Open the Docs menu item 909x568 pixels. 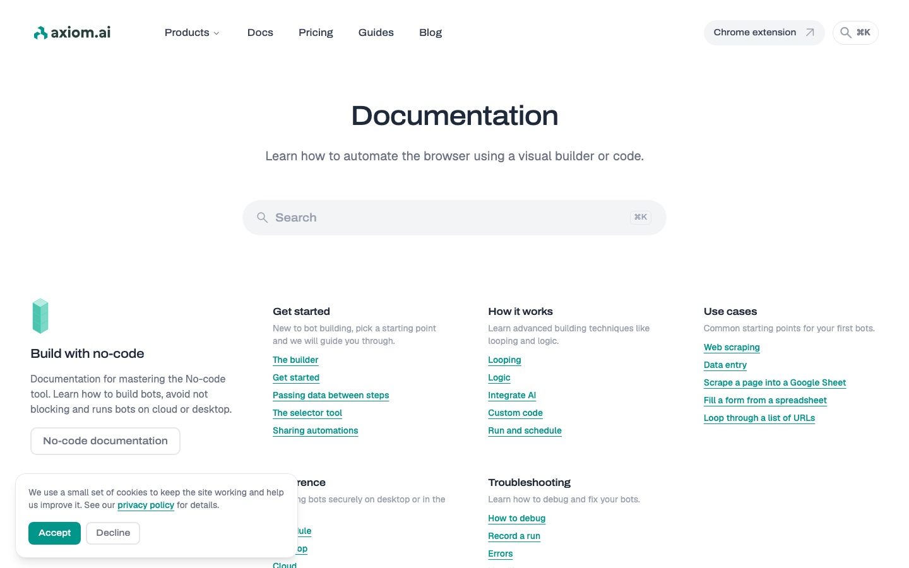[x=260, y=32]
